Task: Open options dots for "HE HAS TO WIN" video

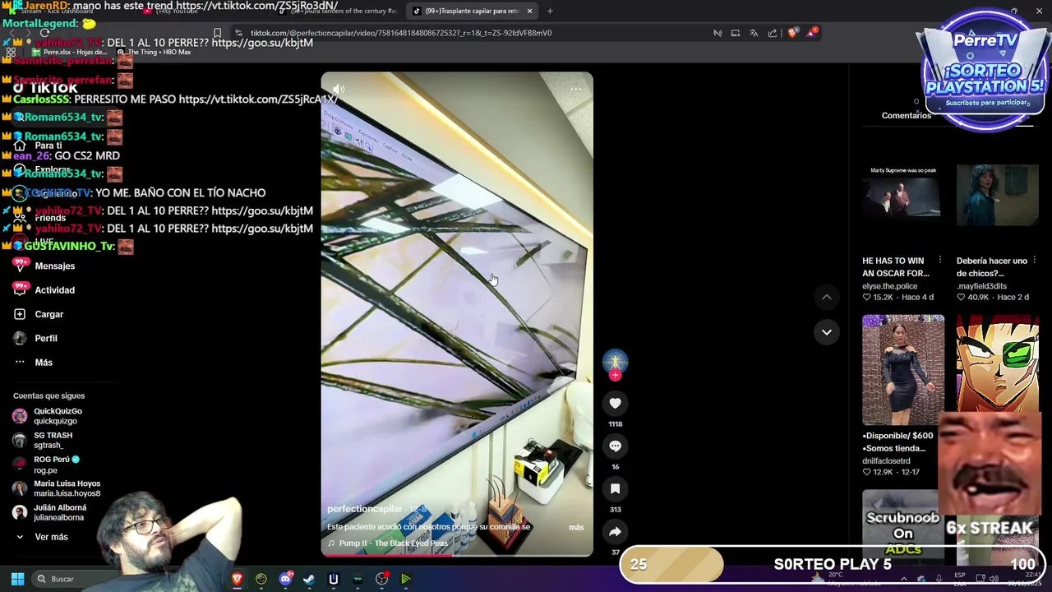Action: pyautogui.click(x=939, y=261)
